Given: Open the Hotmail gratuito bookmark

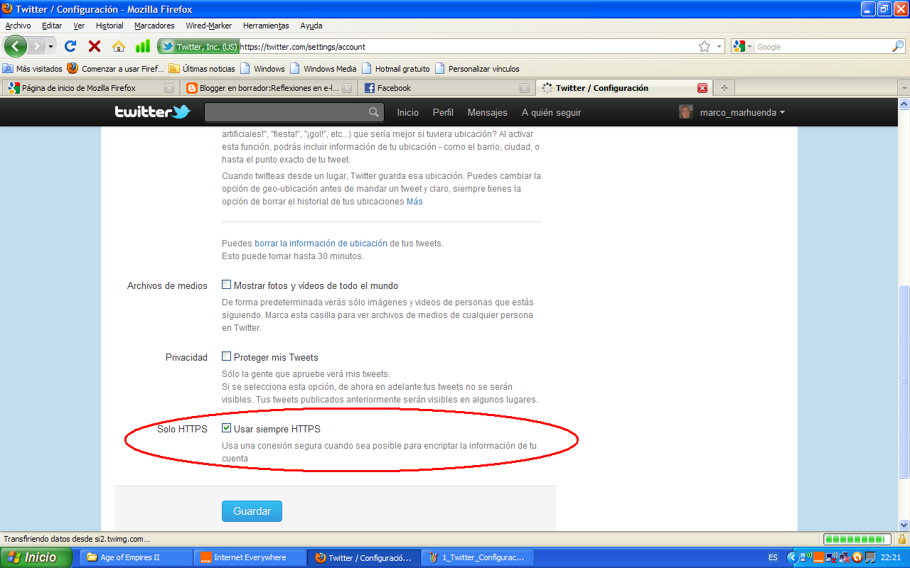Looking at the screenshot, I should [396, 69].
